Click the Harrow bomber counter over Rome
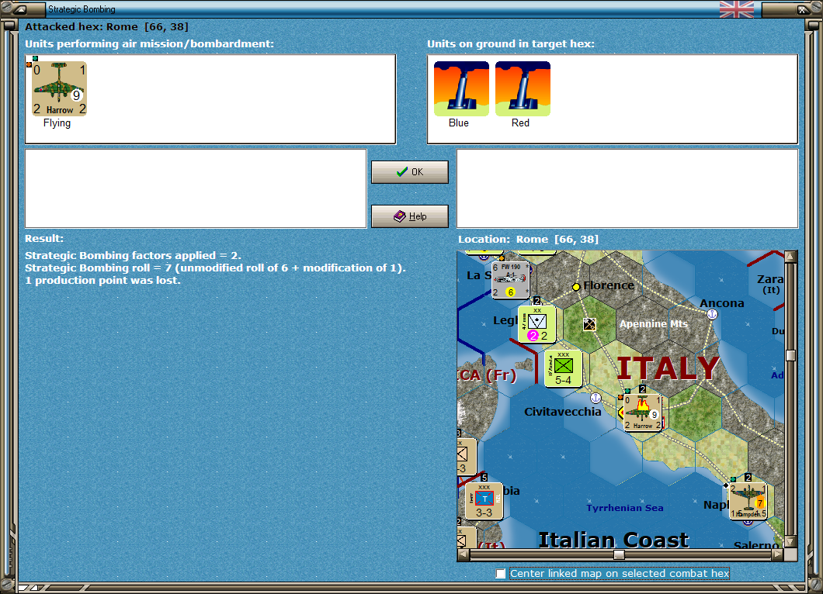The image size is (823, 594). 642,413
